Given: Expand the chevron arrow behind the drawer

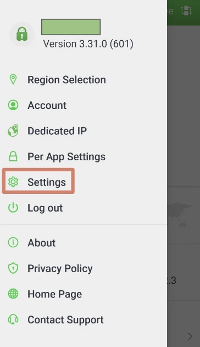Looking at the screenshot, I should click(190, 337).
